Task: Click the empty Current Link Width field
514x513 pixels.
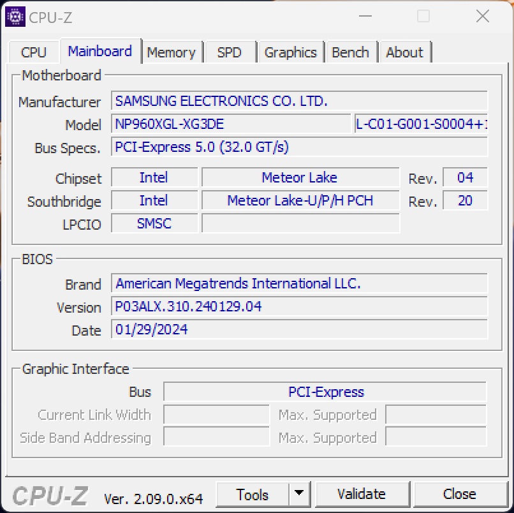Action: 216,415
